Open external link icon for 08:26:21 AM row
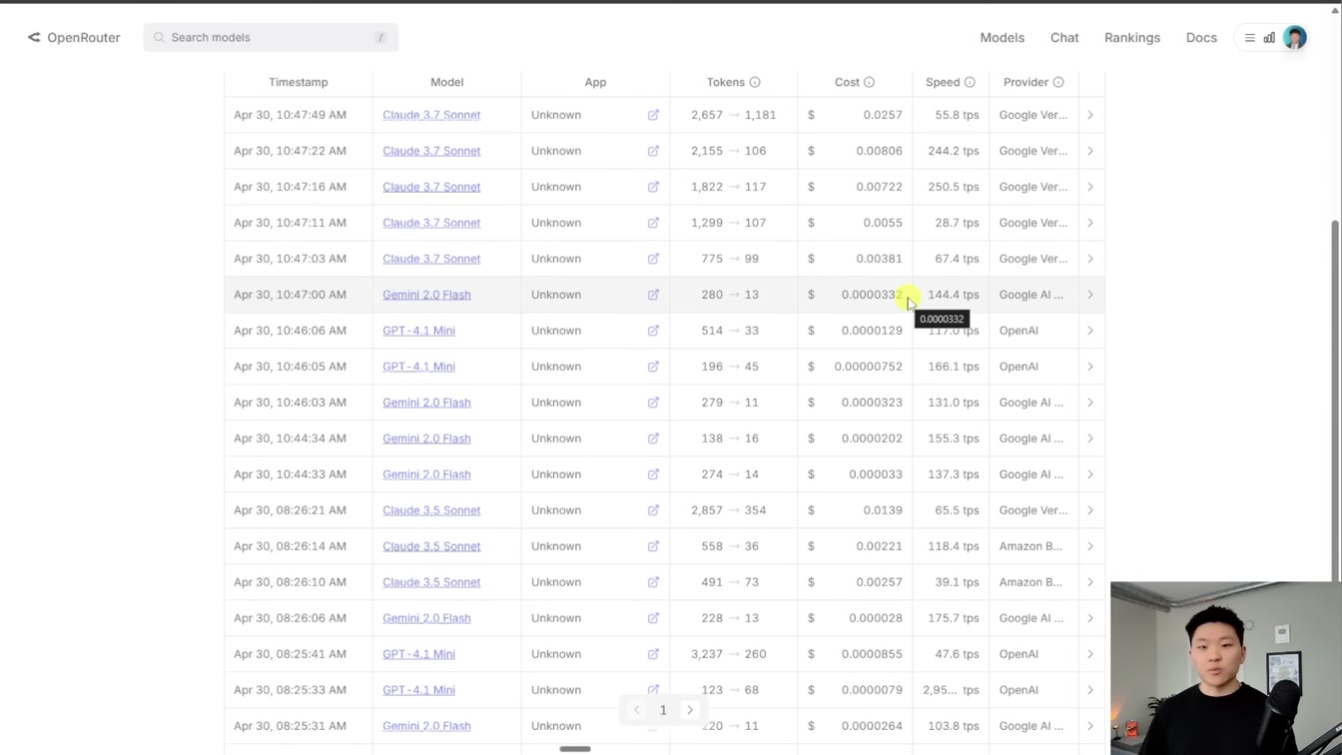1342x755 pixels. pos(653,510)
